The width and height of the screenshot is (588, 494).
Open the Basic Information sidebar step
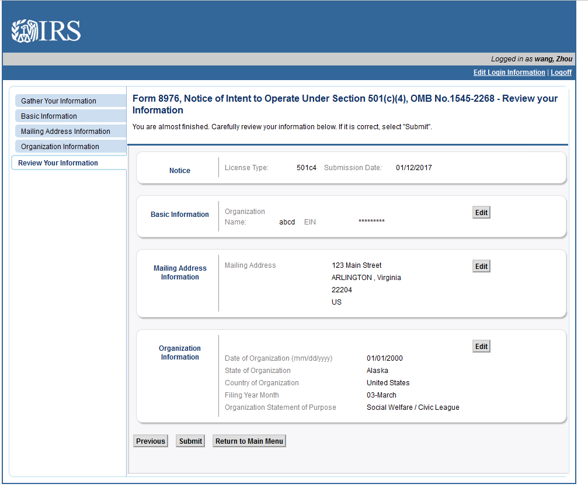click(x=71, y=116)
